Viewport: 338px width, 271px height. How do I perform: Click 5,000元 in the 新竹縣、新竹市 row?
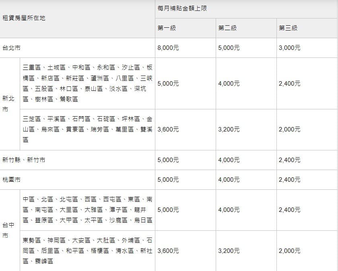tap(168, 160)
